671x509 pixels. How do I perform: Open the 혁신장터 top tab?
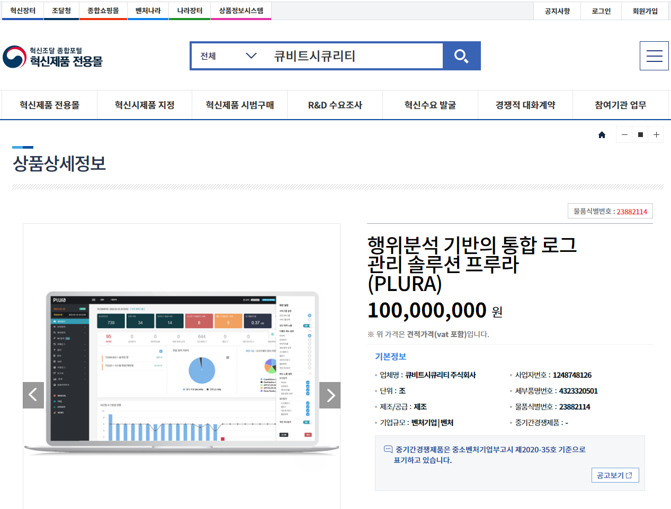point(23,11)
